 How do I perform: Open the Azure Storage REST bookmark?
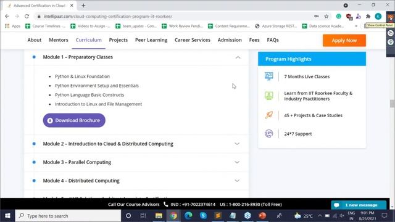coord(276,26)
